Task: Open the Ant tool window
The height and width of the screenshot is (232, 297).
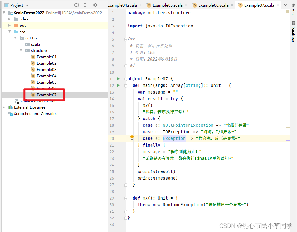Action: [x=293, y=9]
